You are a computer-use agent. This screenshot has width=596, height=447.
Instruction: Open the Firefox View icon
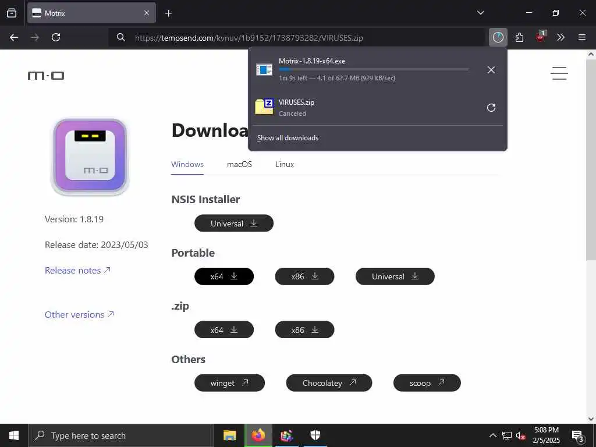(12, 13)
